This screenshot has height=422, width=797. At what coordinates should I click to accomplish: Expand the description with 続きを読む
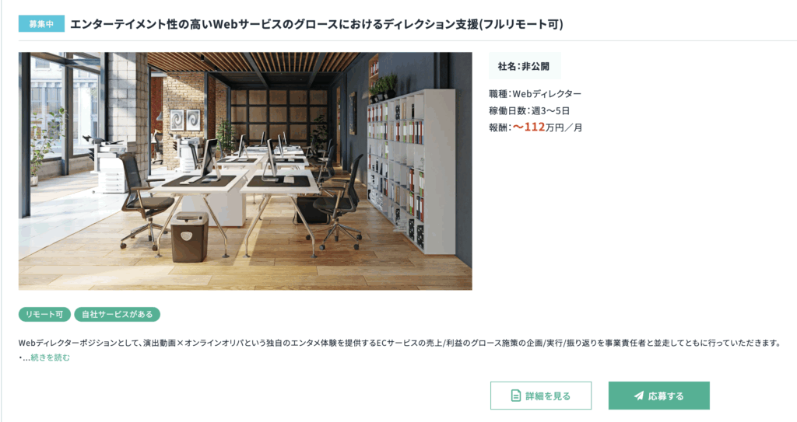click(x=51, y=357)
